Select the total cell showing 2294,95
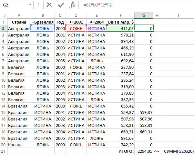194x155 pixels. [144, 151]
